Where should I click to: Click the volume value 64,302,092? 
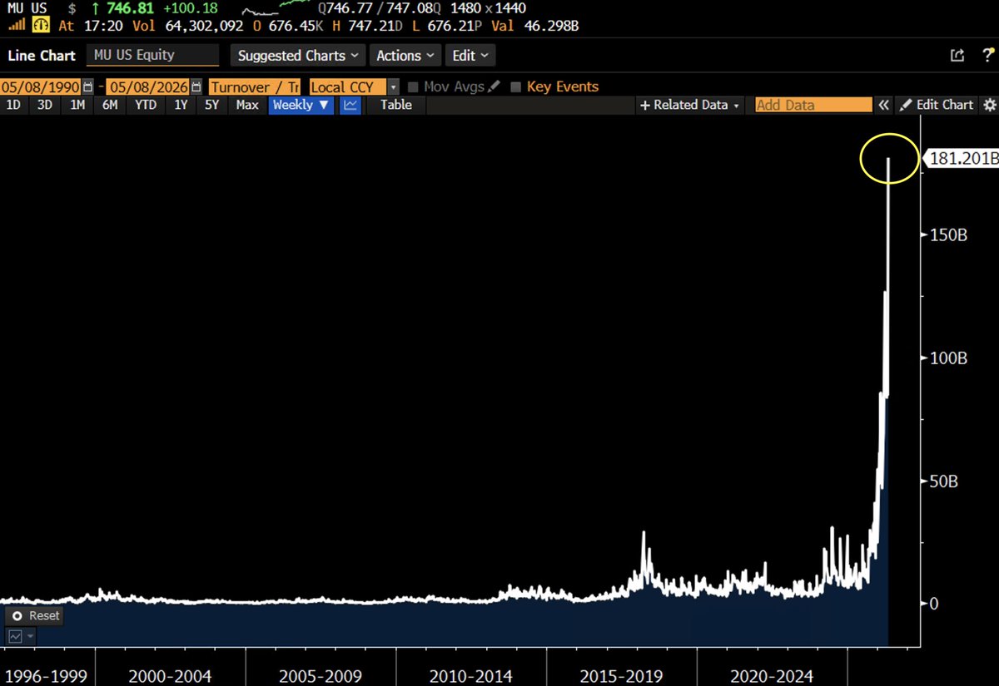click(202, 26)
